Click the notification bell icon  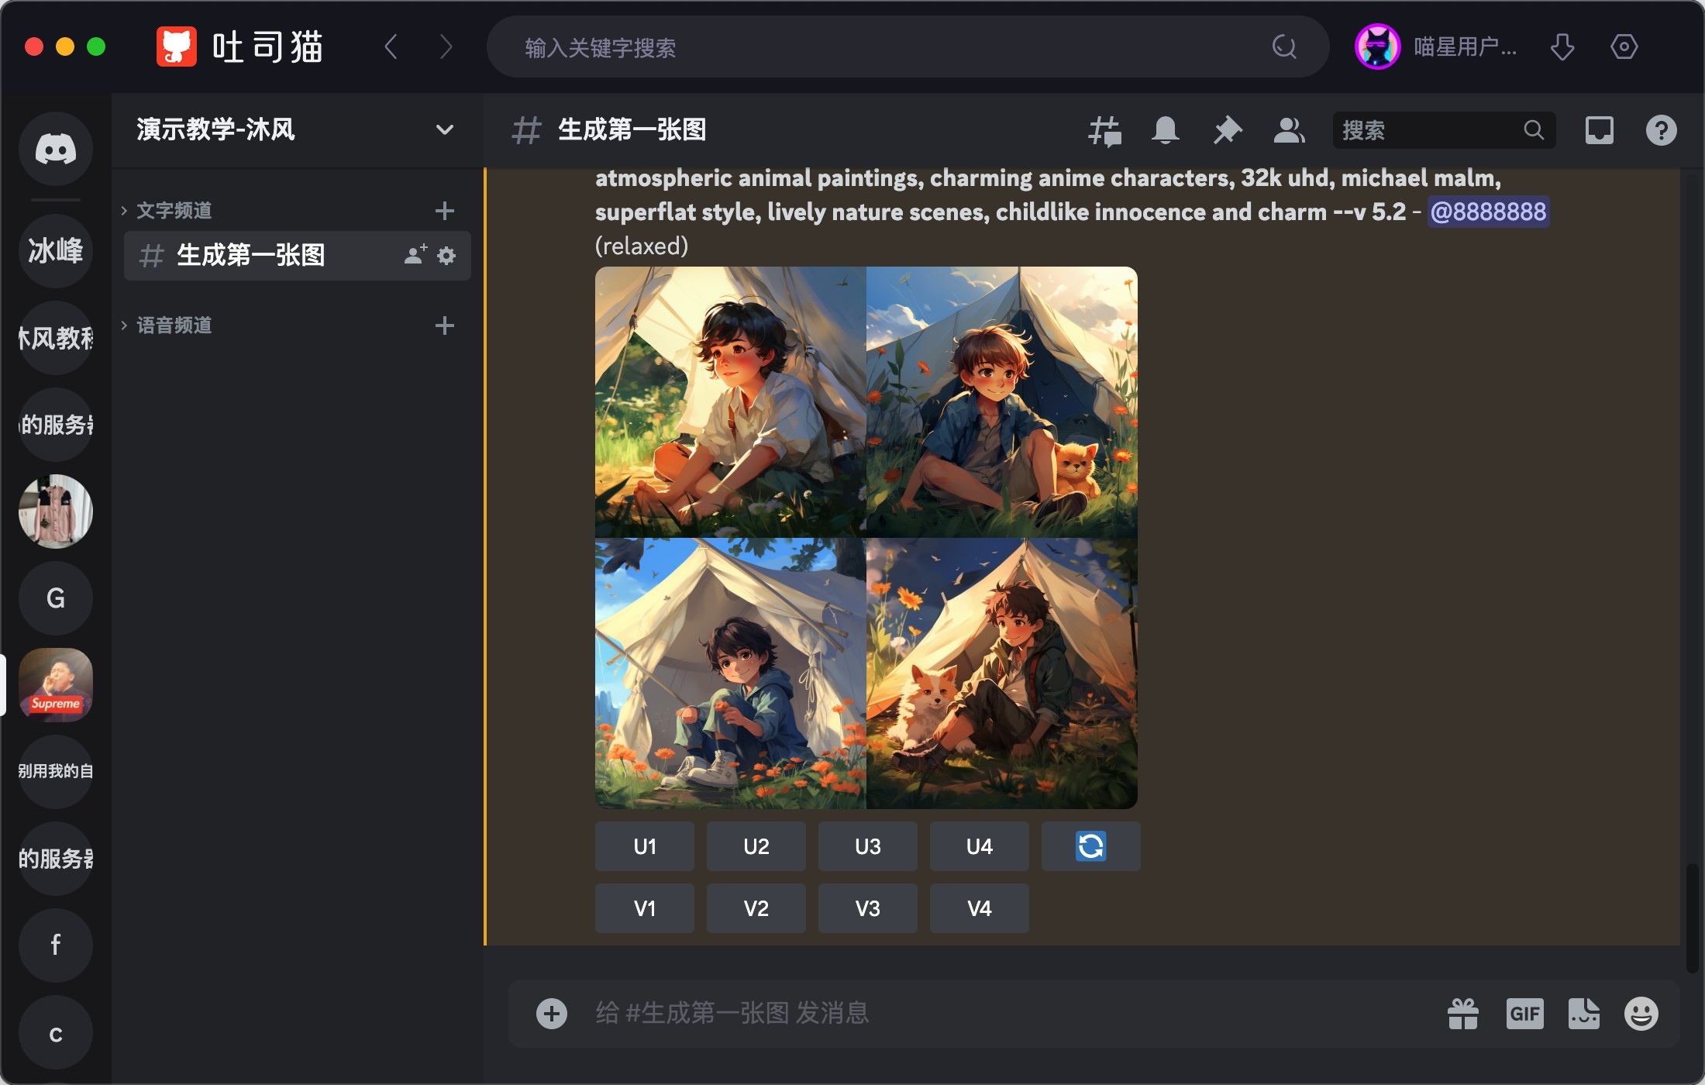1165,130
